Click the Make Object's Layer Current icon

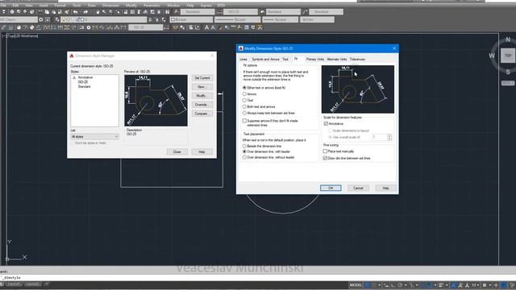tap(150, 19)
